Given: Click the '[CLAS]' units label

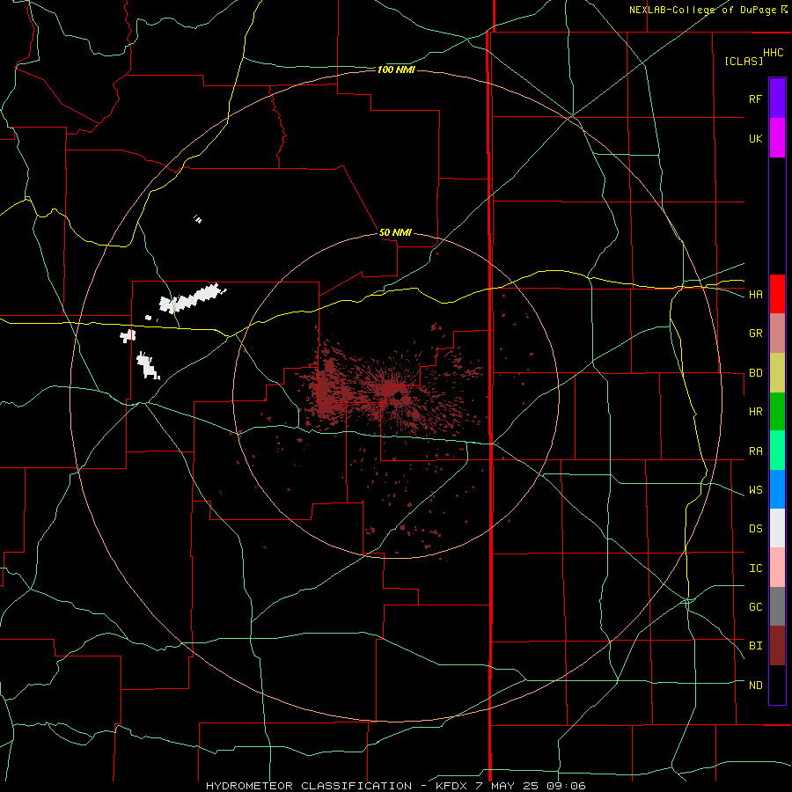Looking at the screenshot, I should click(744, 61).
